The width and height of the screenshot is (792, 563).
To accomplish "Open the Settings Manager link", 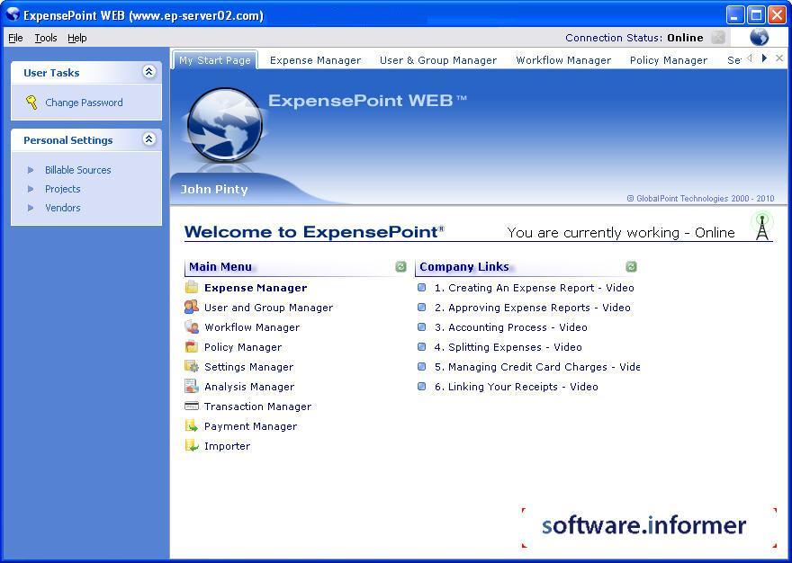I will [x=249, y=367].
